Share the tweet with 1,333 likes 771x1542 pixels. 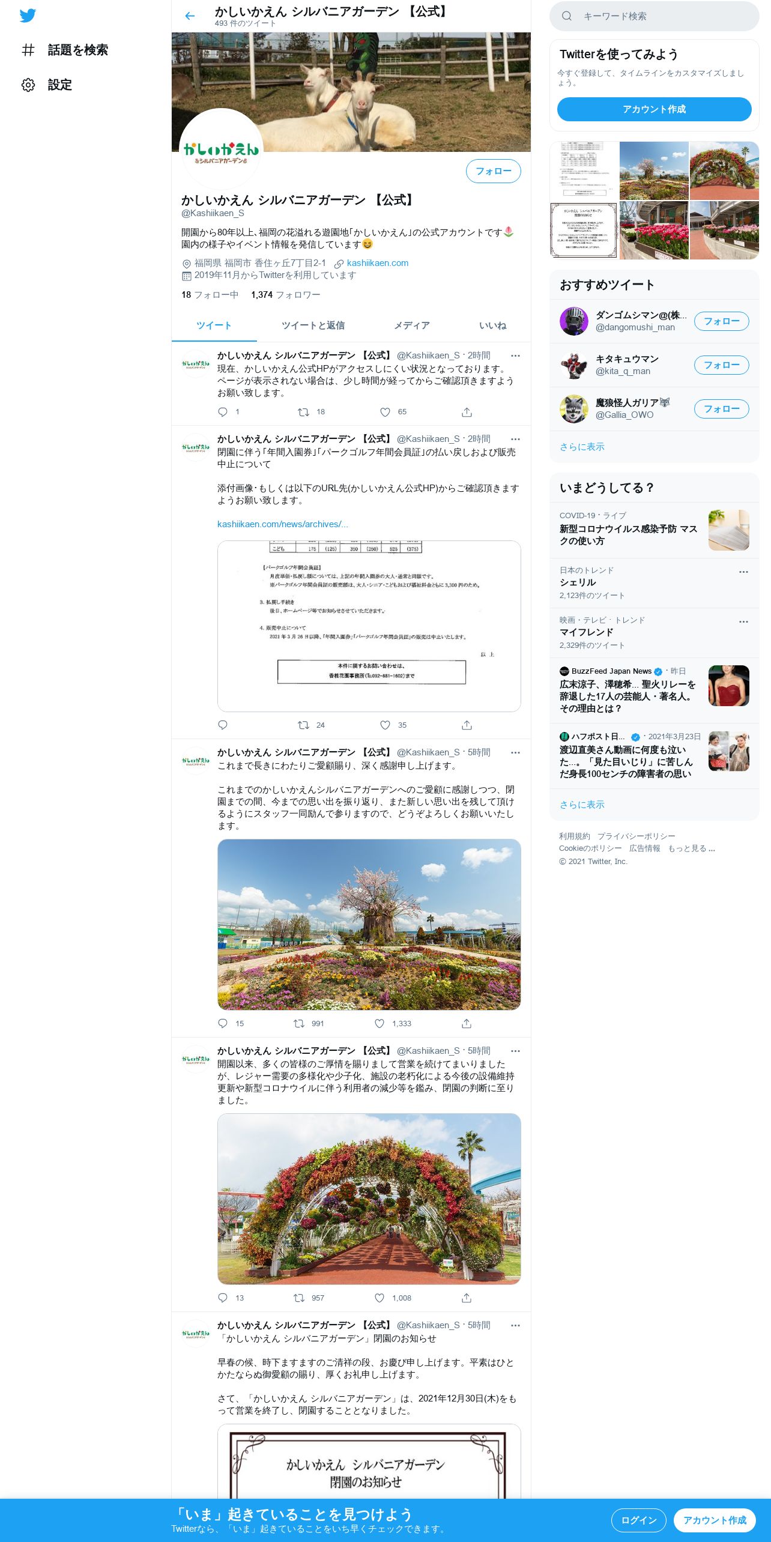point(467,1024)
